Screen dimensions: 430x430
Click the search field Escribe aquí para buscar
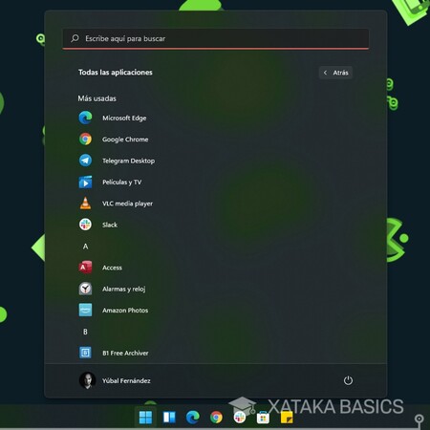[x=216, y=39]
